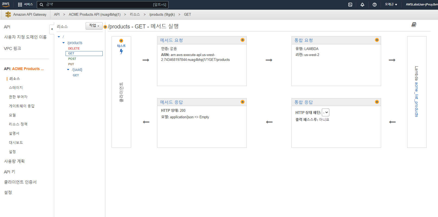This screenshot has height=217, width=438.
Task: Open 사용자 지정 도메인 이름 in sidebar
Action: click(25, 37)
